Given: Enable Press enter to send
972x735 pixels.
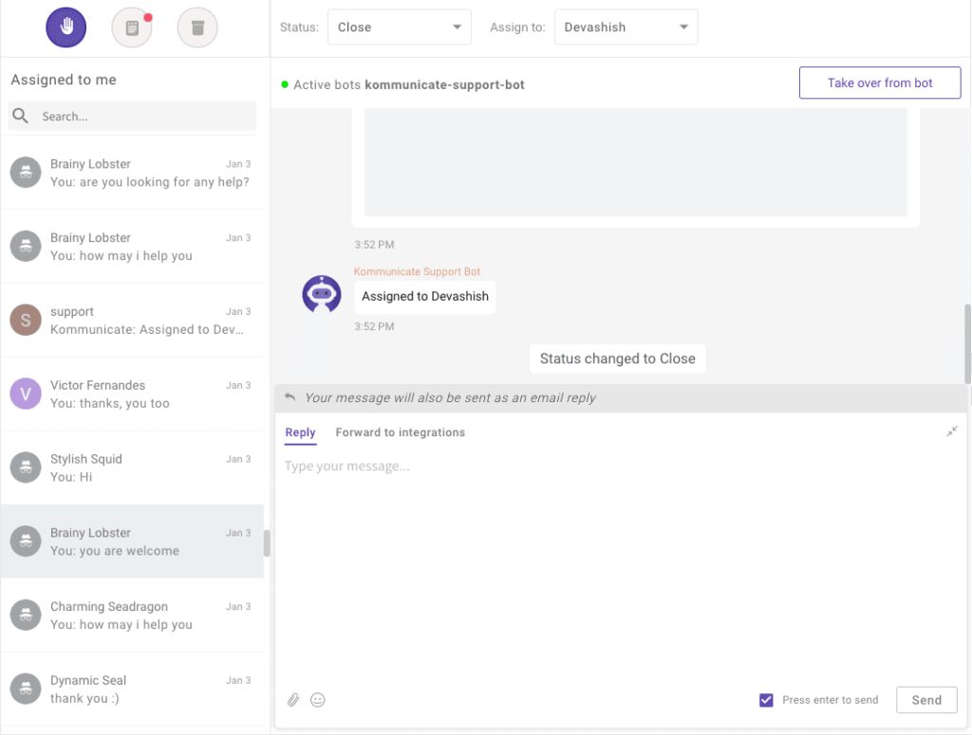Looking at the screenshot, I should click(766, 700).
